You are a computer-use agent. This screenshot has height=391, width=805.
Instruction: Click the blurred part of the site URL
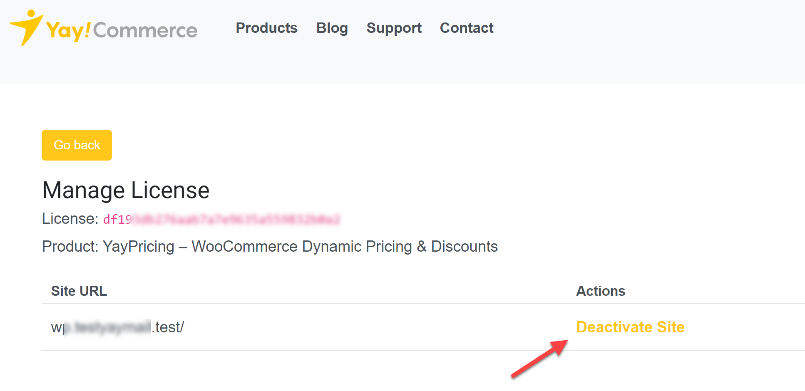click(107, 327)
